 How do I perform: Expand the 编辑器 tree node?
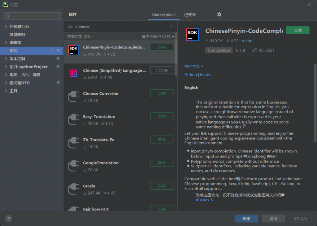coord(6,43)
